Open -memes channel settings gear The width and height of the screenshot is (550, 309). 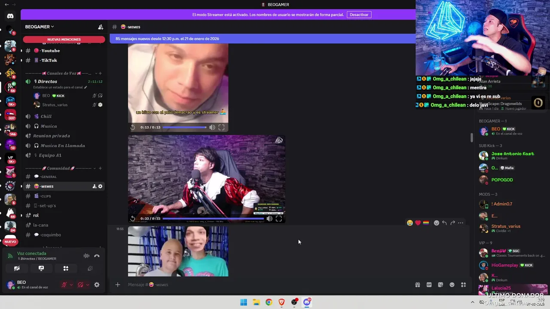coord(101,186)
